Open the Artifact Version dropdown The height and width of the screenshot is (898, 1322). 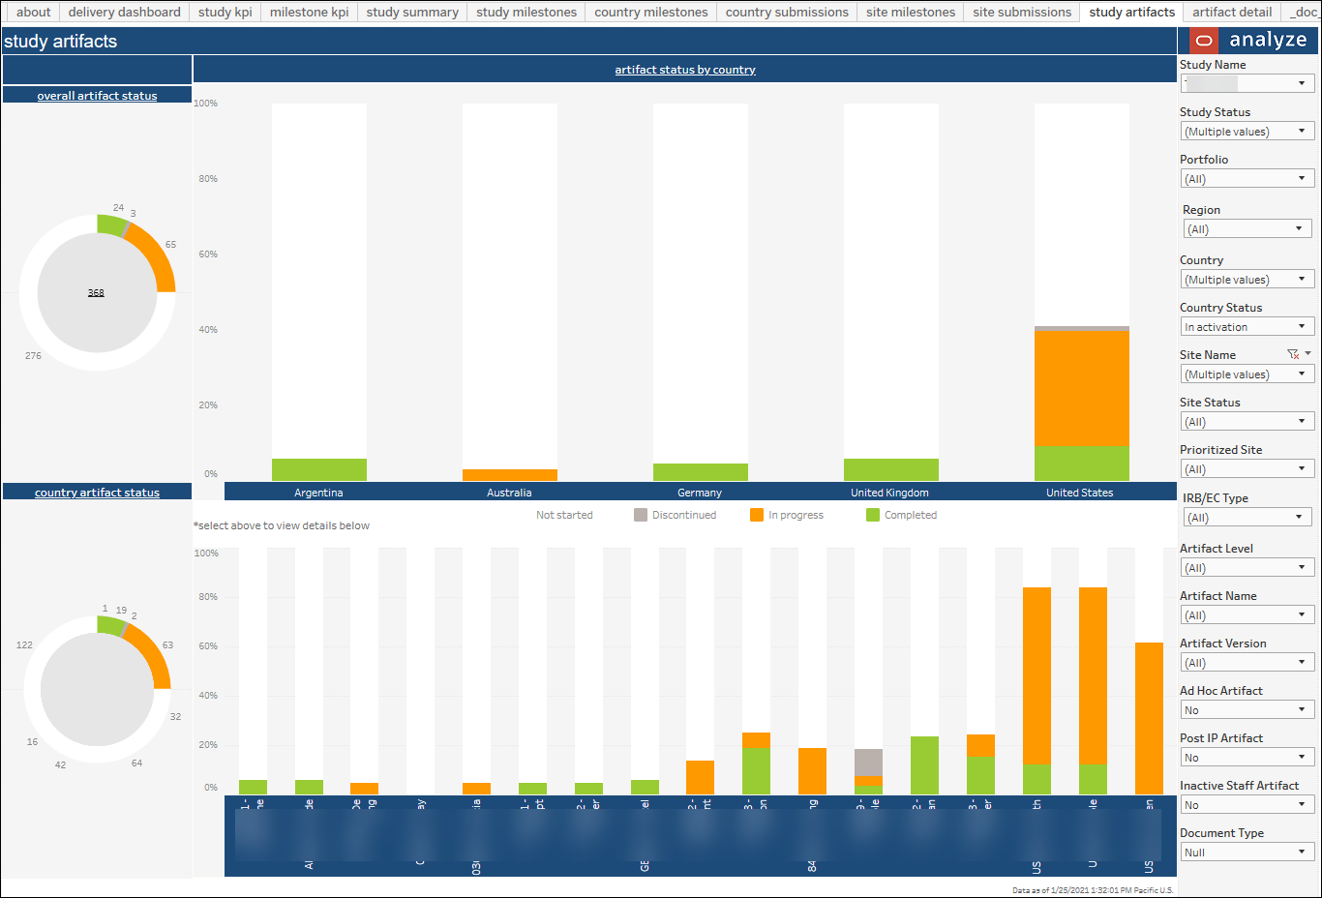pos(1247,663)
